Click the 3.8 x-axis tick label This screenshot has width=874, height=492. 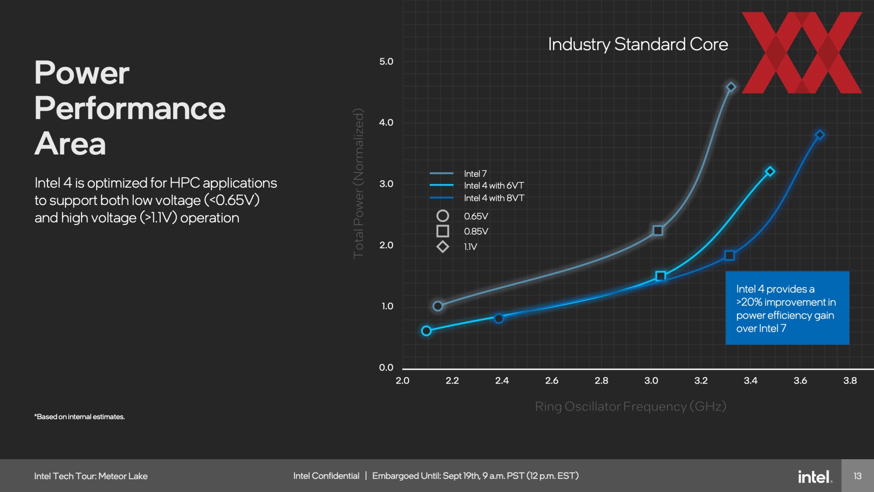[x=850, y=381]
